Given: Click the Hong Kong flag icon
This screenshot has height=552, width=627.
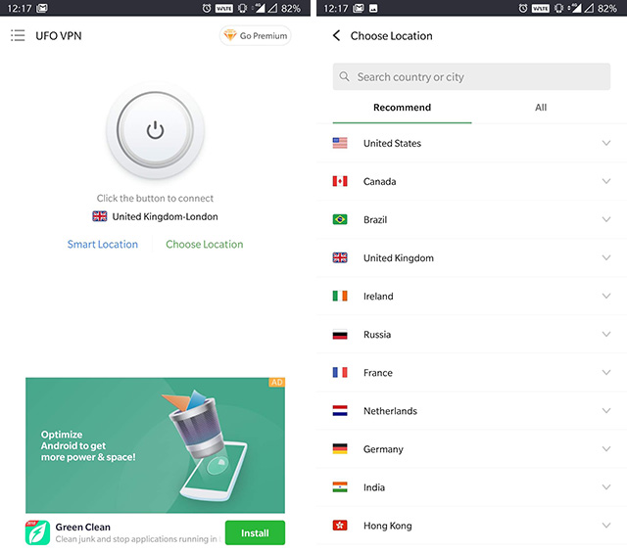Looking at the screenshot, I should 340,526.
